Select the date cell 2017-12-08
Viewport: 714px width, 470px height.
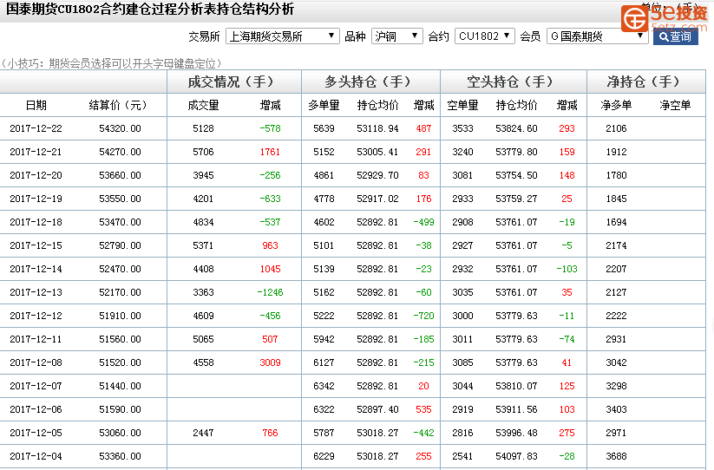coord(36,363)
